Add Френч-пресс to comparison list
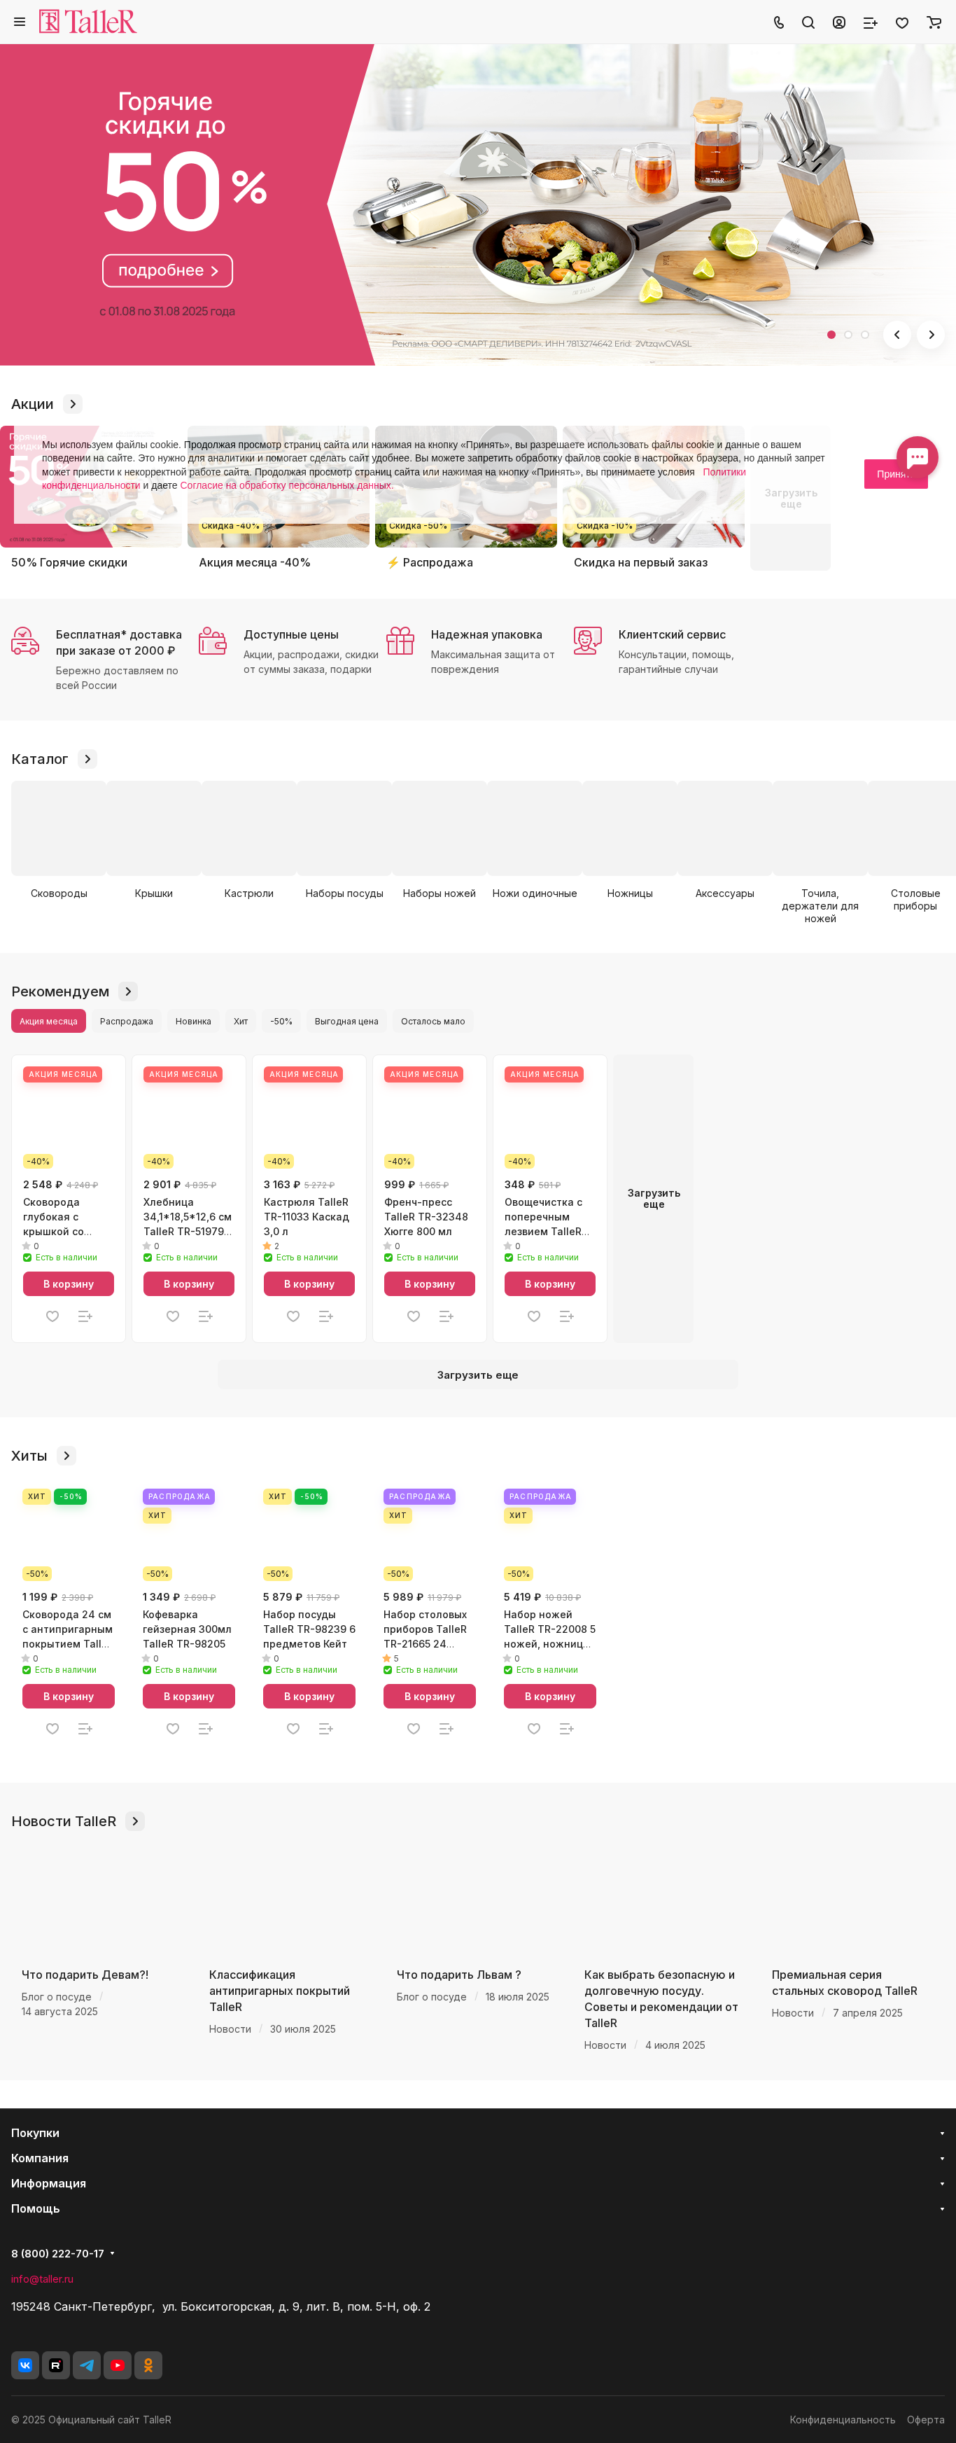Screen dimensions: 956x2443 click(x=447, y=1316)
